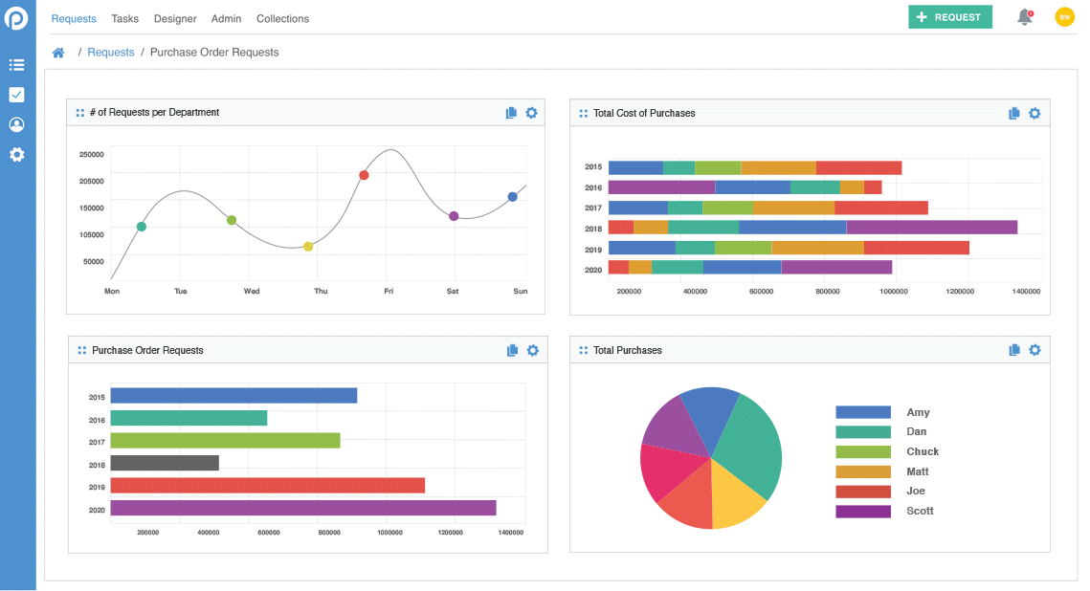Go to the Collections tab

[x=282, y=18]
